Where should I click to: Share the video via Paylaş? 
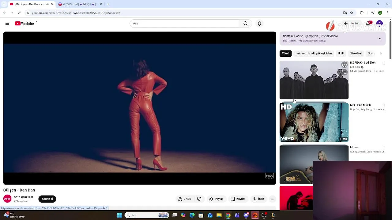point(216,199)
